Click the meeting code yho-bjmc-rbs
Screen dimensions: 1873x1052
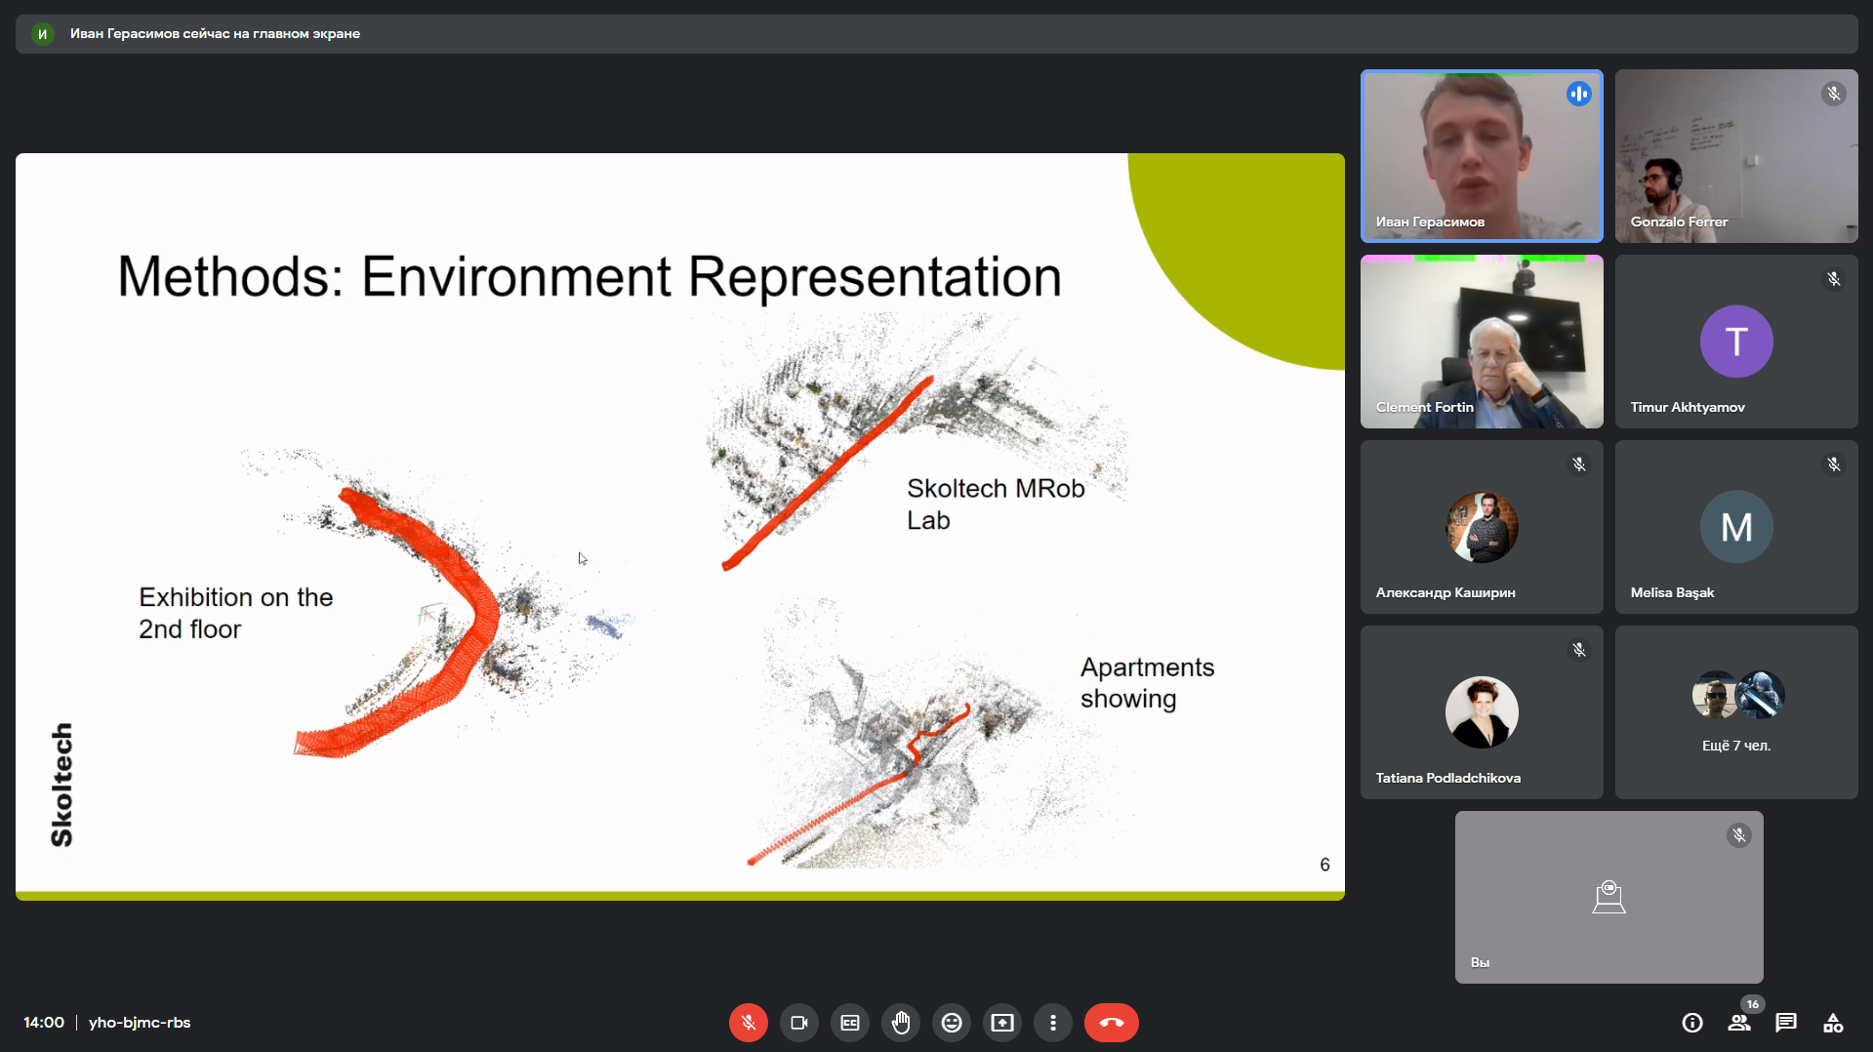tap(140, 1023)
